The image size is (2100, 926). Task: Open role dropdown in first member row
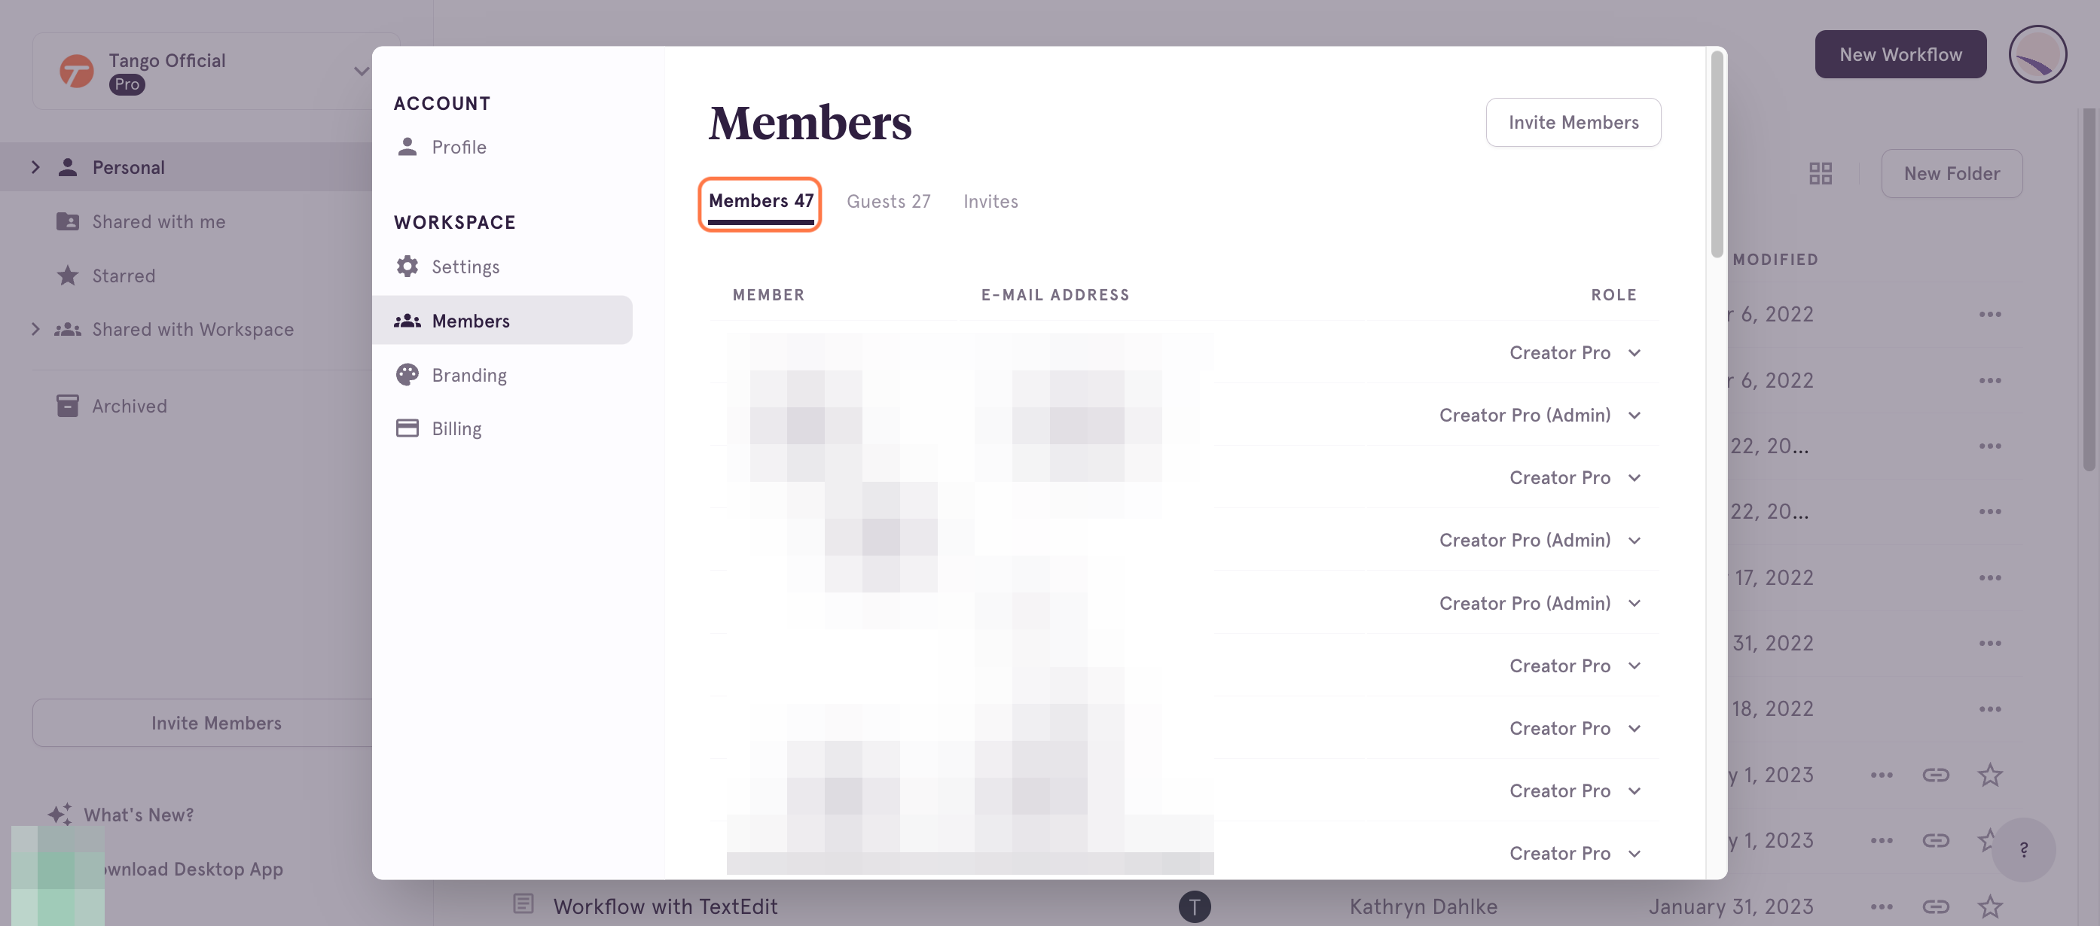[1574, 353]
